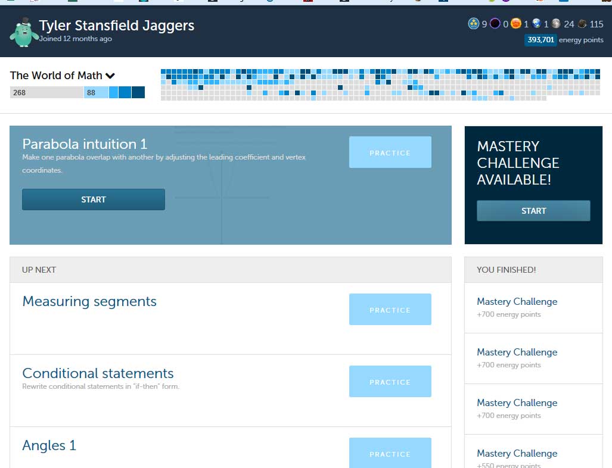Screen dimensions: 612x468
Task: Click the gray 268 progress bar segment
Action: coord(46,92)
